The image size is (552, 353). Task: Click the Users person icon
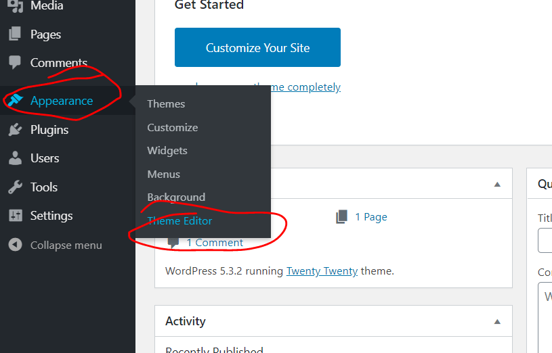15,158
